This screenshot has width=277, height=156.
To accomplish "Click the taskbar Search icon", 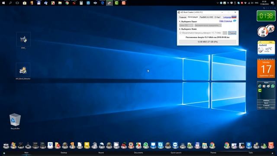I will pyautogui.click(x=10, y=3).
